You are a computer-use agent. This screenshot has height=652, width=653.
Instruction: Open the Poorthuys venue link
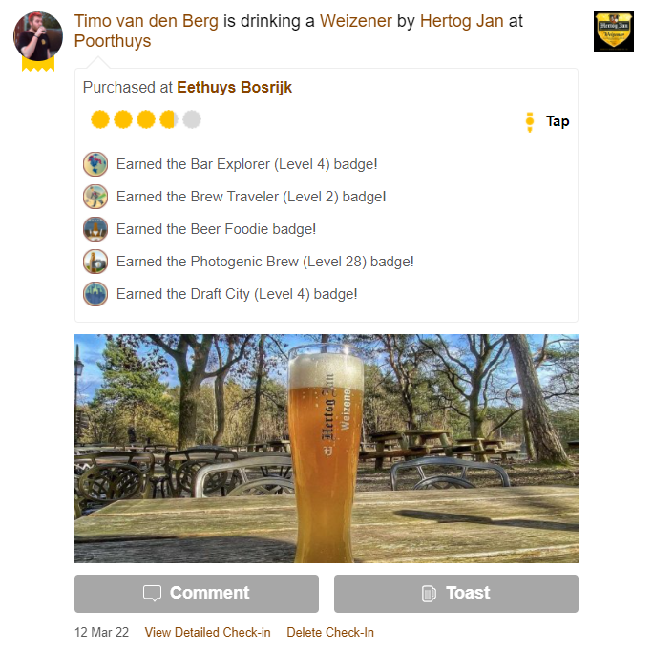(x=113, y=41)
